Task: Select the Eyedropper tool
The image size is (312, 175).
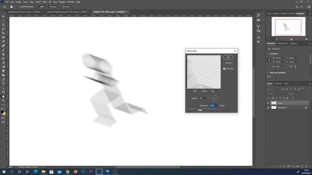Action: click(x=3, y=41)
